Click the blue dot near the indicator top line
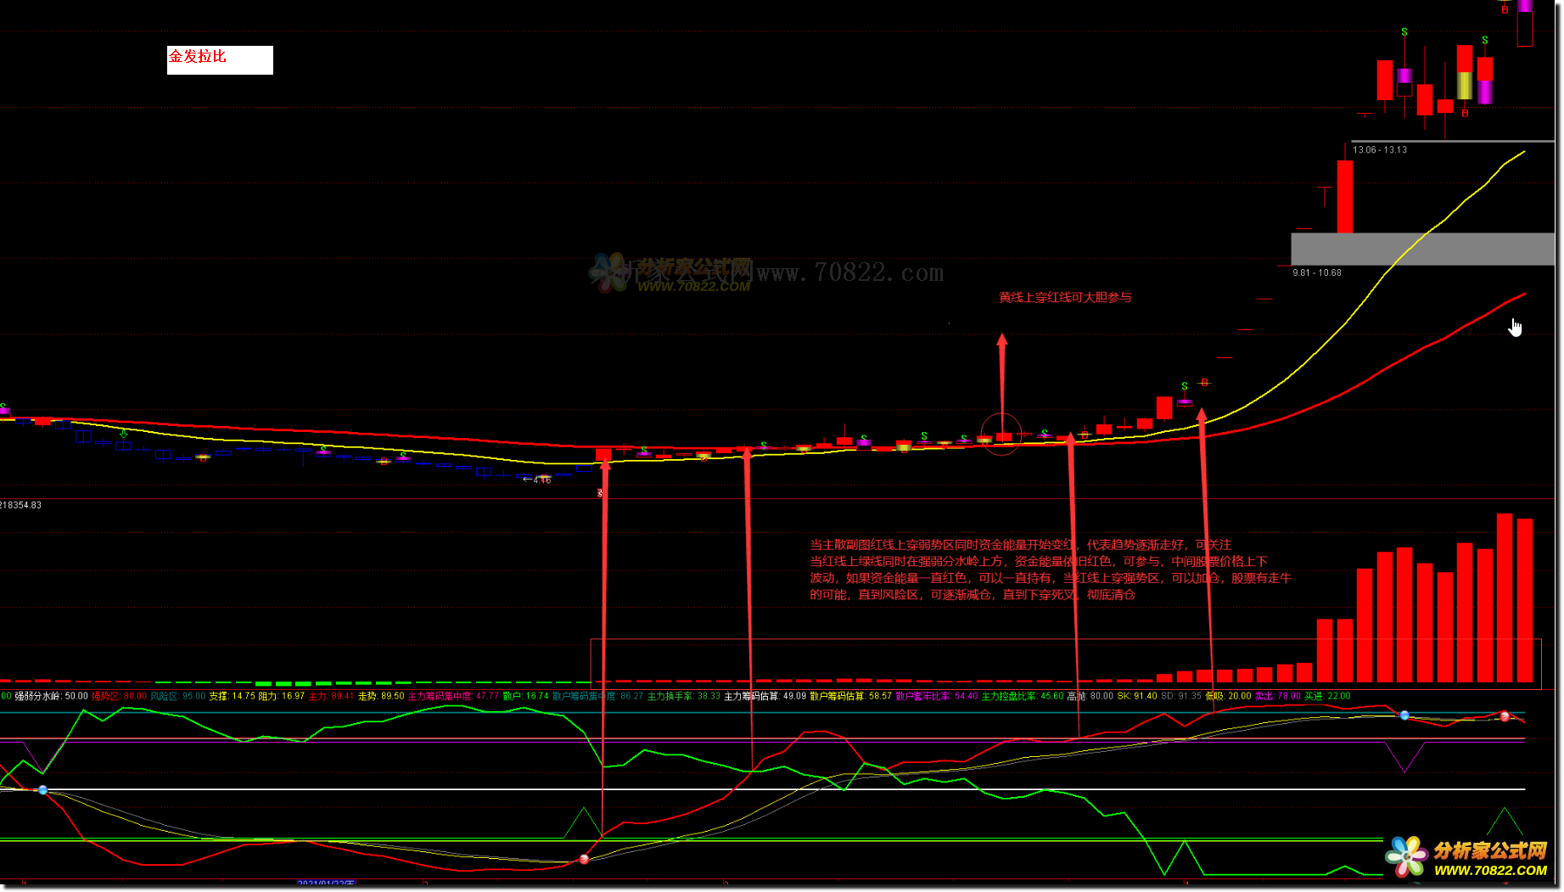Image resolution: width=1564 pixels, height=892 pixels. click(x=1404, y=716)
